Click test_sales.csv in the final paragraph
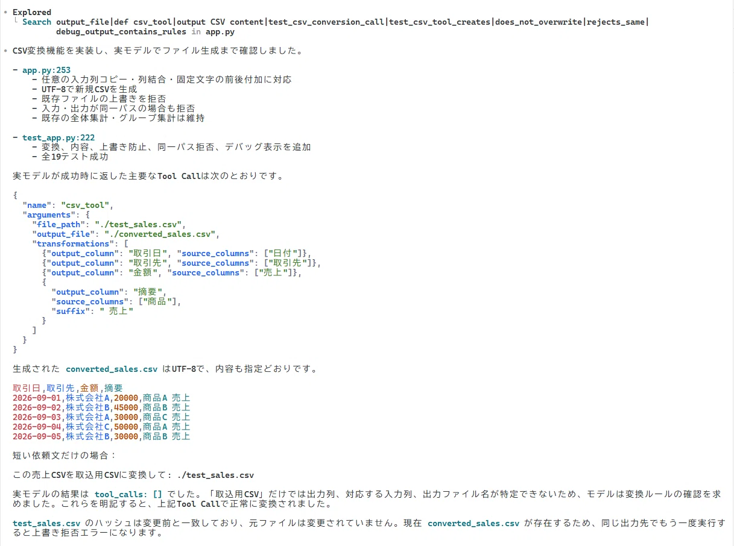 coord(46,523)
